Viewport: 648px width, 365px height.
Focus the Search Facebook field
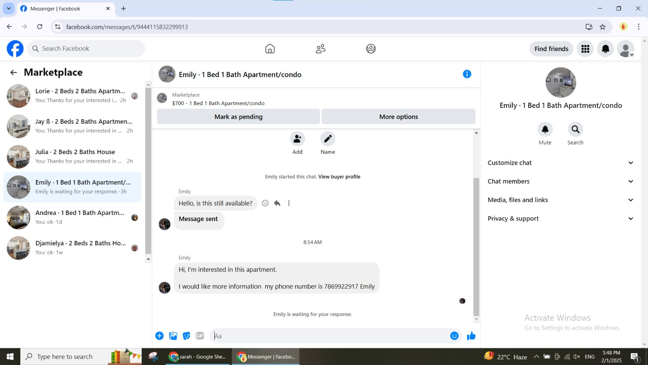pos(86,49)
